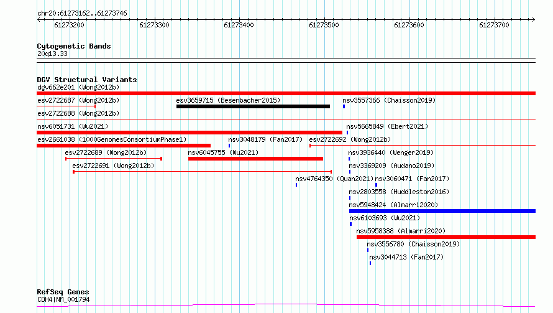The image size is (553, 313).
Task: Click the 61273500 ruler tick label
Action: pyautogui.click(x=324, y=25)
